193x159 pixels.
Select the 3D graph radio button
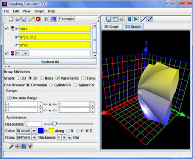tap(30, 78)
